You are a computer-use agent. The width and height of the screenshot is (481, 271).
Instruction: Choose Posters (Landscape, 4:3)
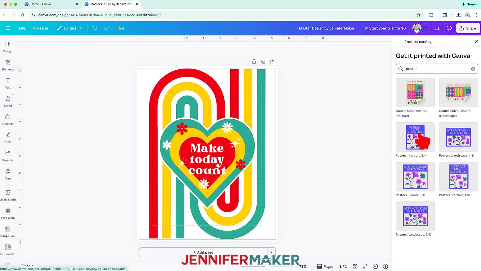458,140
